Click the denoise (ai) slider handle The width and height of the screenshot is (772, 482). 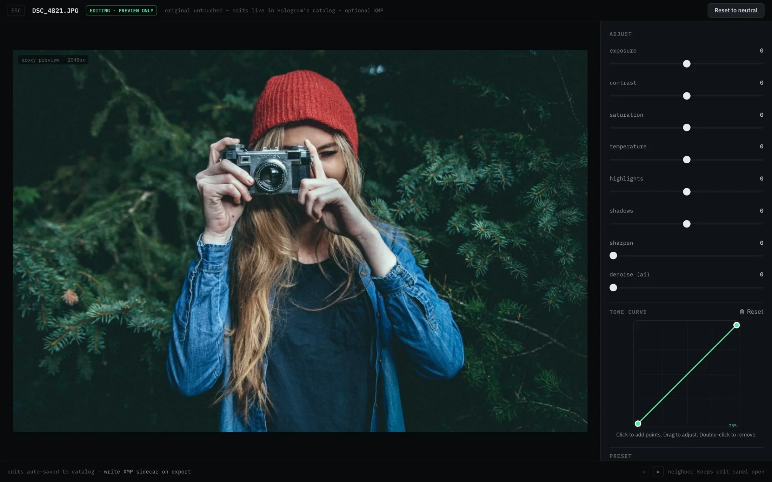click(x=613, y=288)
